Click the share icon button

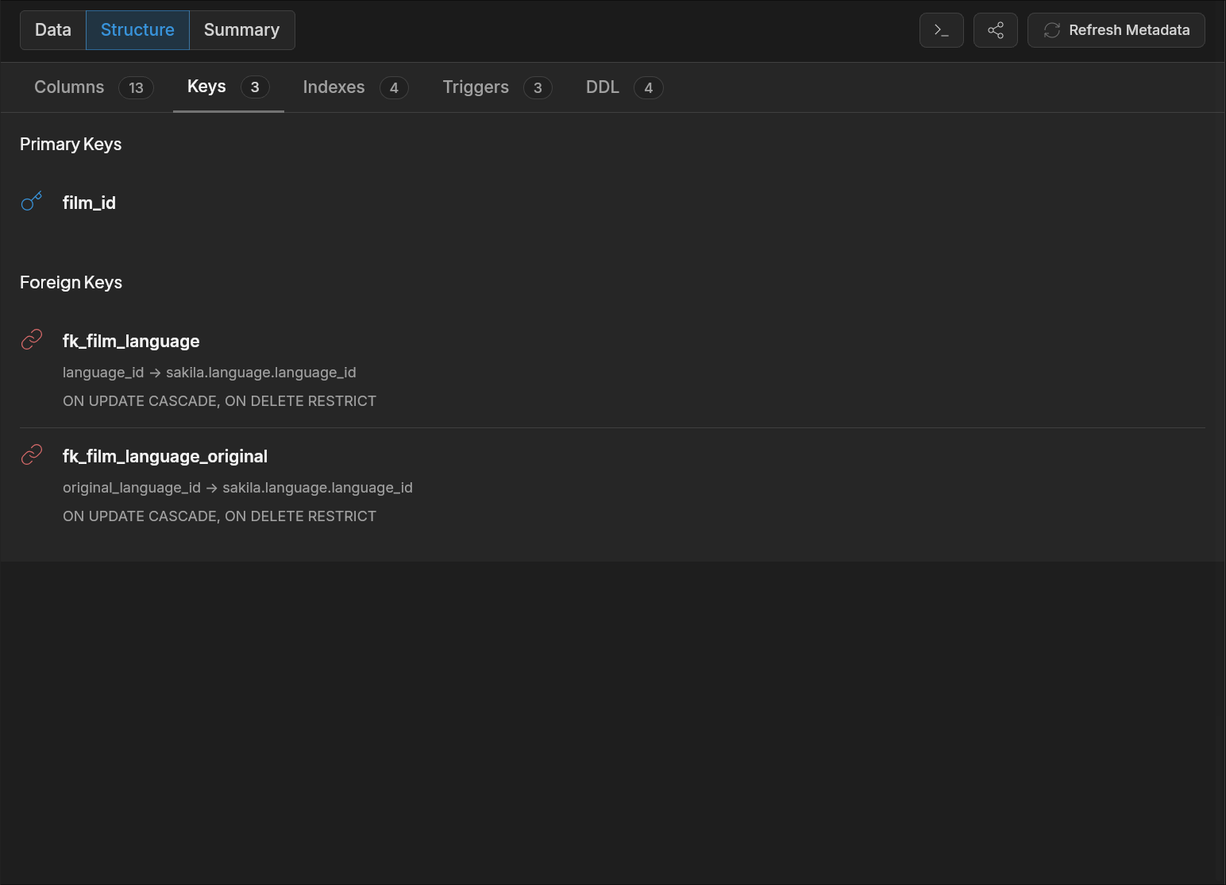(x=995, y=30)
